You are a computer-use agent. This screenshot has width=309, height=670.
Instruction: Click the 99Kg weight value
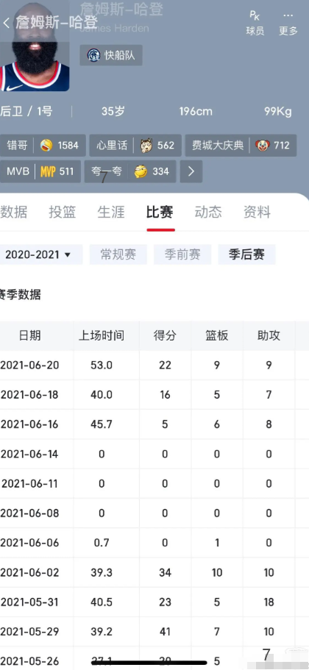278,112
